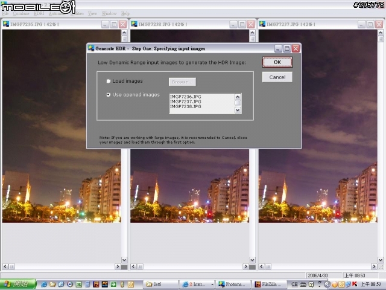Viewport: 386px width, 290px height.
Task: Click the Generate HDR dialog title icon
Action: (x=91, y=48)
